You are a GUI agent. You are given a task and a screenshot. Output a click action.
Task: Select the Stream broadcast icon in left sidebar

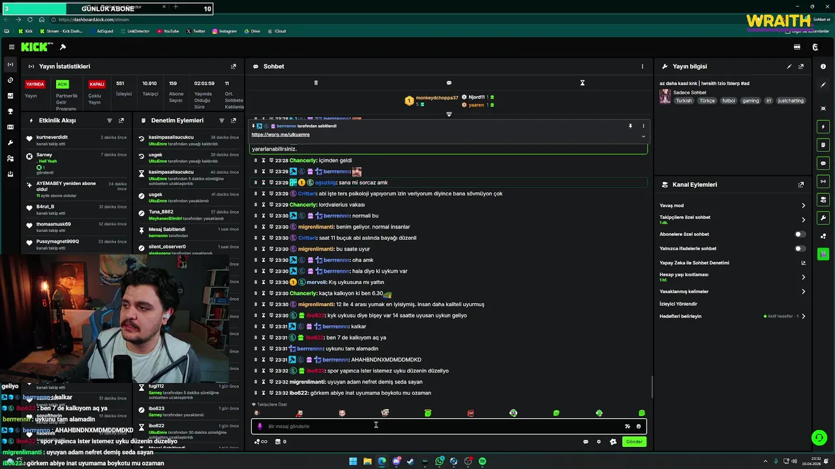tap(10, 64)
